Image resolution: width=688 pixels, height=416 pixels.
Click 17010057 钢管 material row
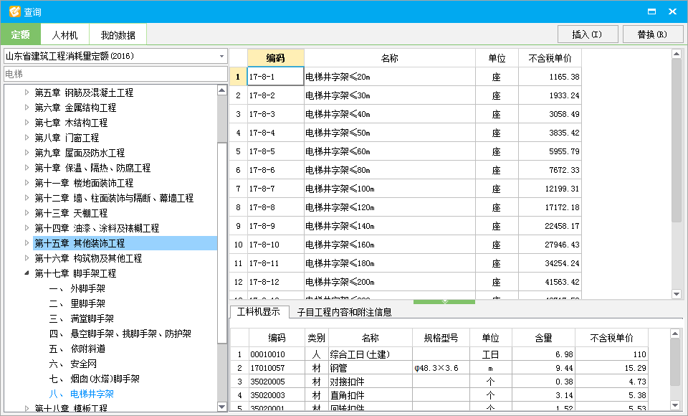pos(439,368)
